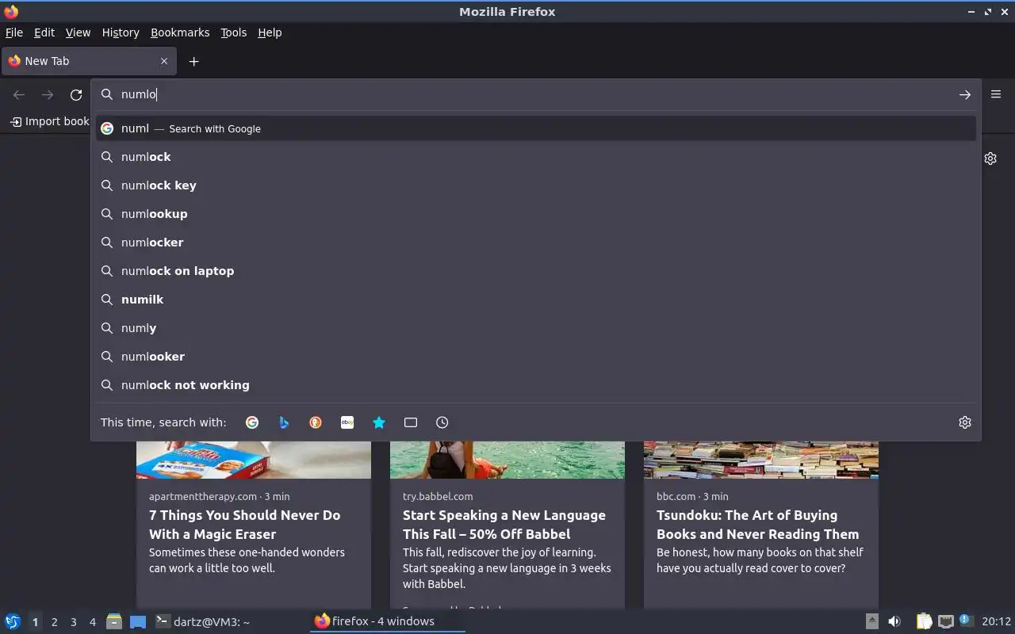This screenshot has width=1015, height=634.
Task: Close the New Tab tab
Action: 164,61
